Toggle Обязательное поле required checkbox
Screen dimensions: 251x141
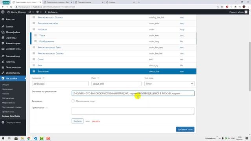coord(73,101)
